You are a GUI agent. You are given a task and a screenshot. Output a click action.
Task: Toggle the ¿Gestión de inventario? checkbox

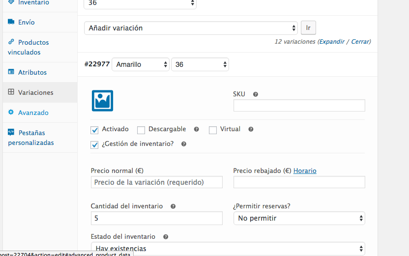tap(94, 144)
